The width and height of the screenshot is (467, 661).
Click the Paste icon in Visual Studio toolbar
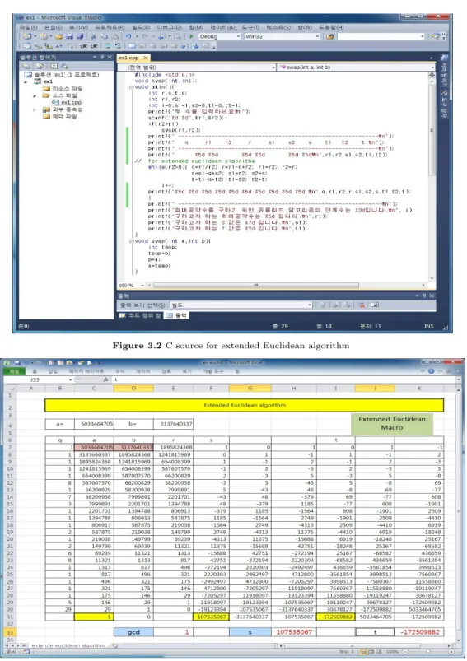tap(114, 37)
